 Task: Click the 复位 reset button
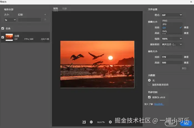click(184, 68)
